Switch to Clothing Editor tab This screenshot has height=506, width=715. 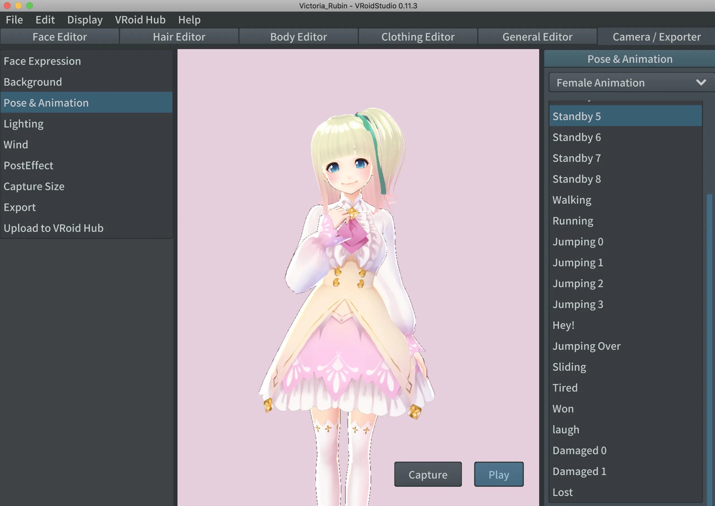418,36
